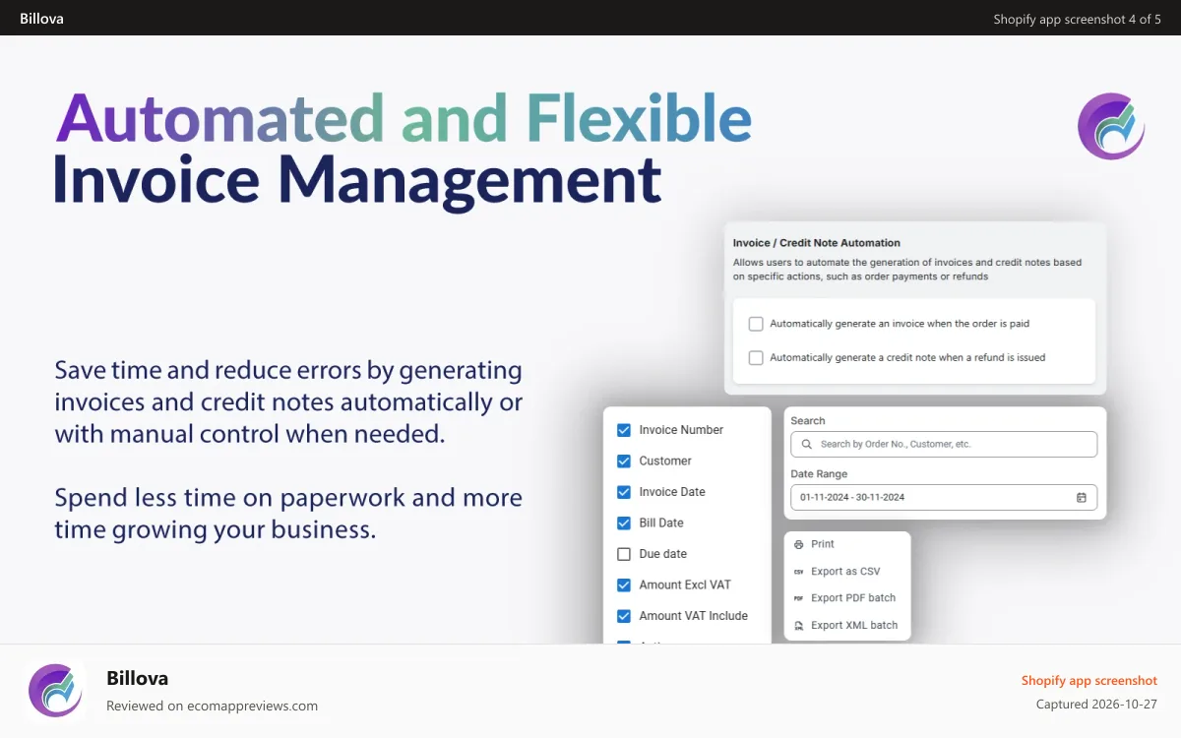Click the Billova app icon in footer
The height and width of the screenshot is (738, 1181).
[56, 690]
